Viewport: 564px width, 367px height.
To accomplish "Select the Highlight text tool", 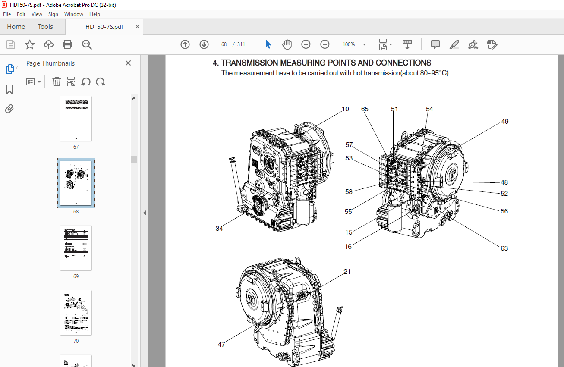I will [x=454, y=44].
